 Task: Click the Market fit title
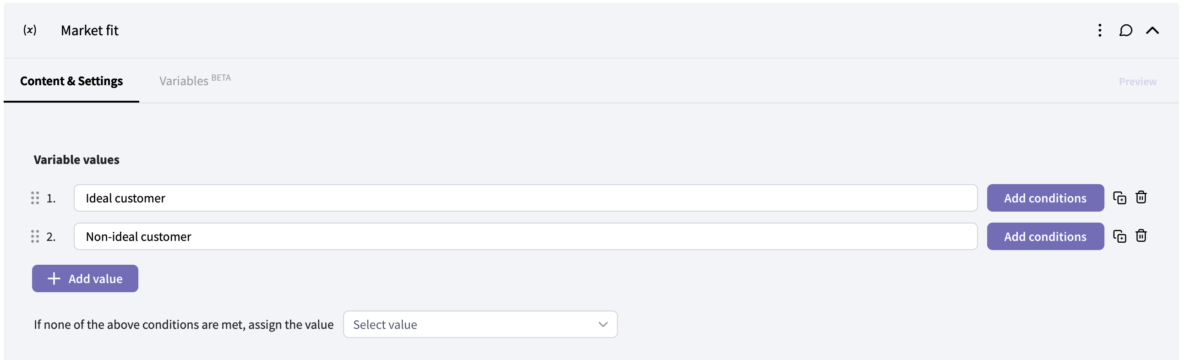(90, 31)
